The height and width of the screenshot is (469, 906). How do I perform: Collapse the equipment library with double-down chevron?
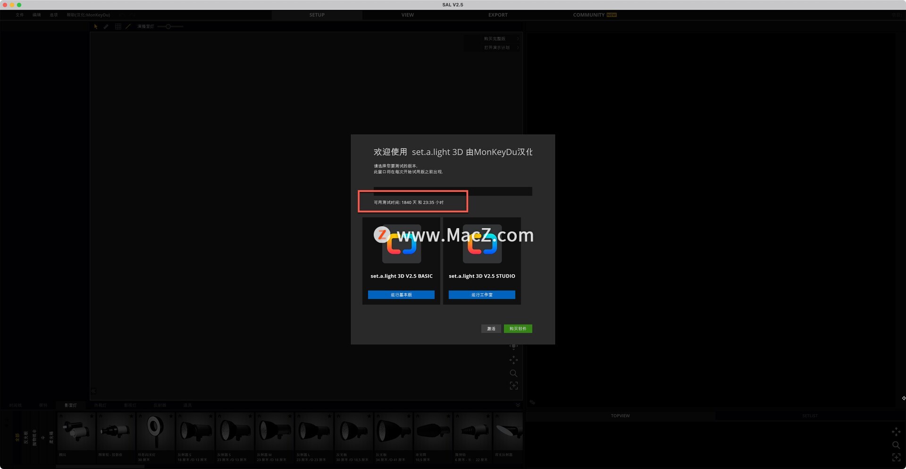518,405
